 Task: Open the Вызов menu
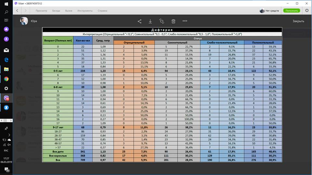pos(69,11)
